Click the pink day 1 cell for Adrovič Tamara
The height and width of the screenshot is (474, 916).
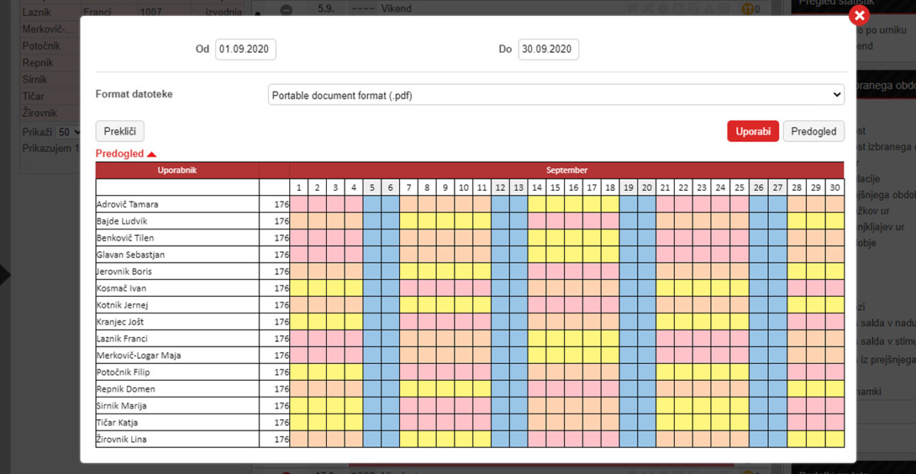[x=299, y=205]
